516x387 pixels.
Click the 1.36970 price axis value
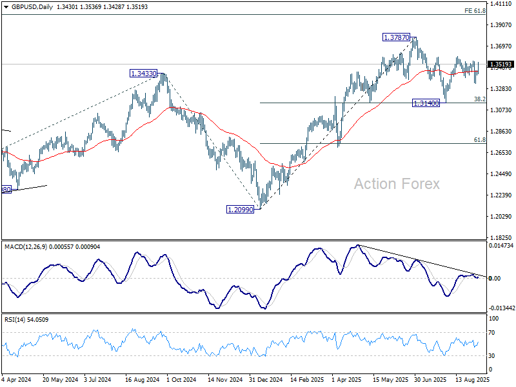coord(501,46)
